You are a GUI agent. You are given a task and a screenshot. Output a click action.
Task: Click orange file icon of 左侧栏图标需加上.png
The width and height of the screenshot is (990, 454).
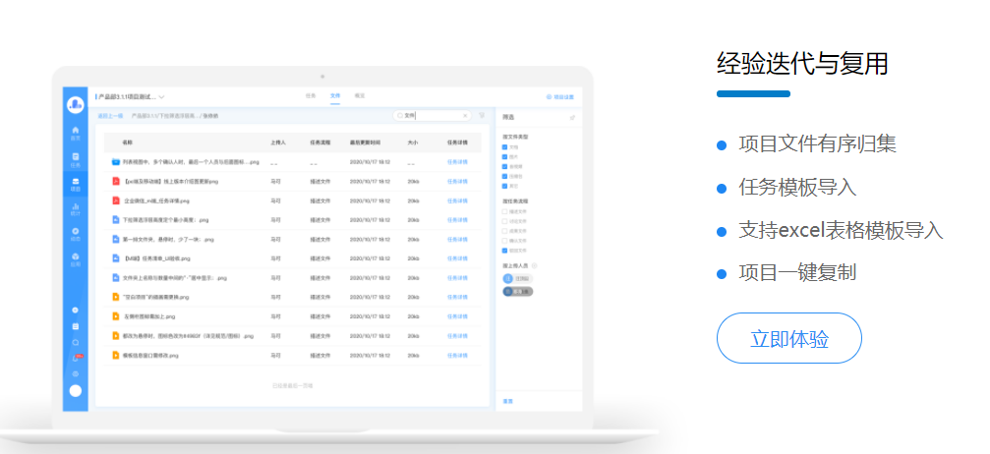tap(116, 316)
